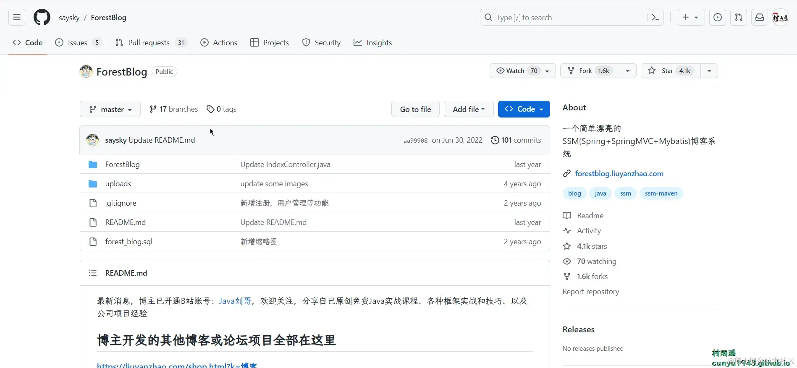The width and height of the screenshot is (797, 368).
Task: Fork the repository with Fork button
Action: 590,71
